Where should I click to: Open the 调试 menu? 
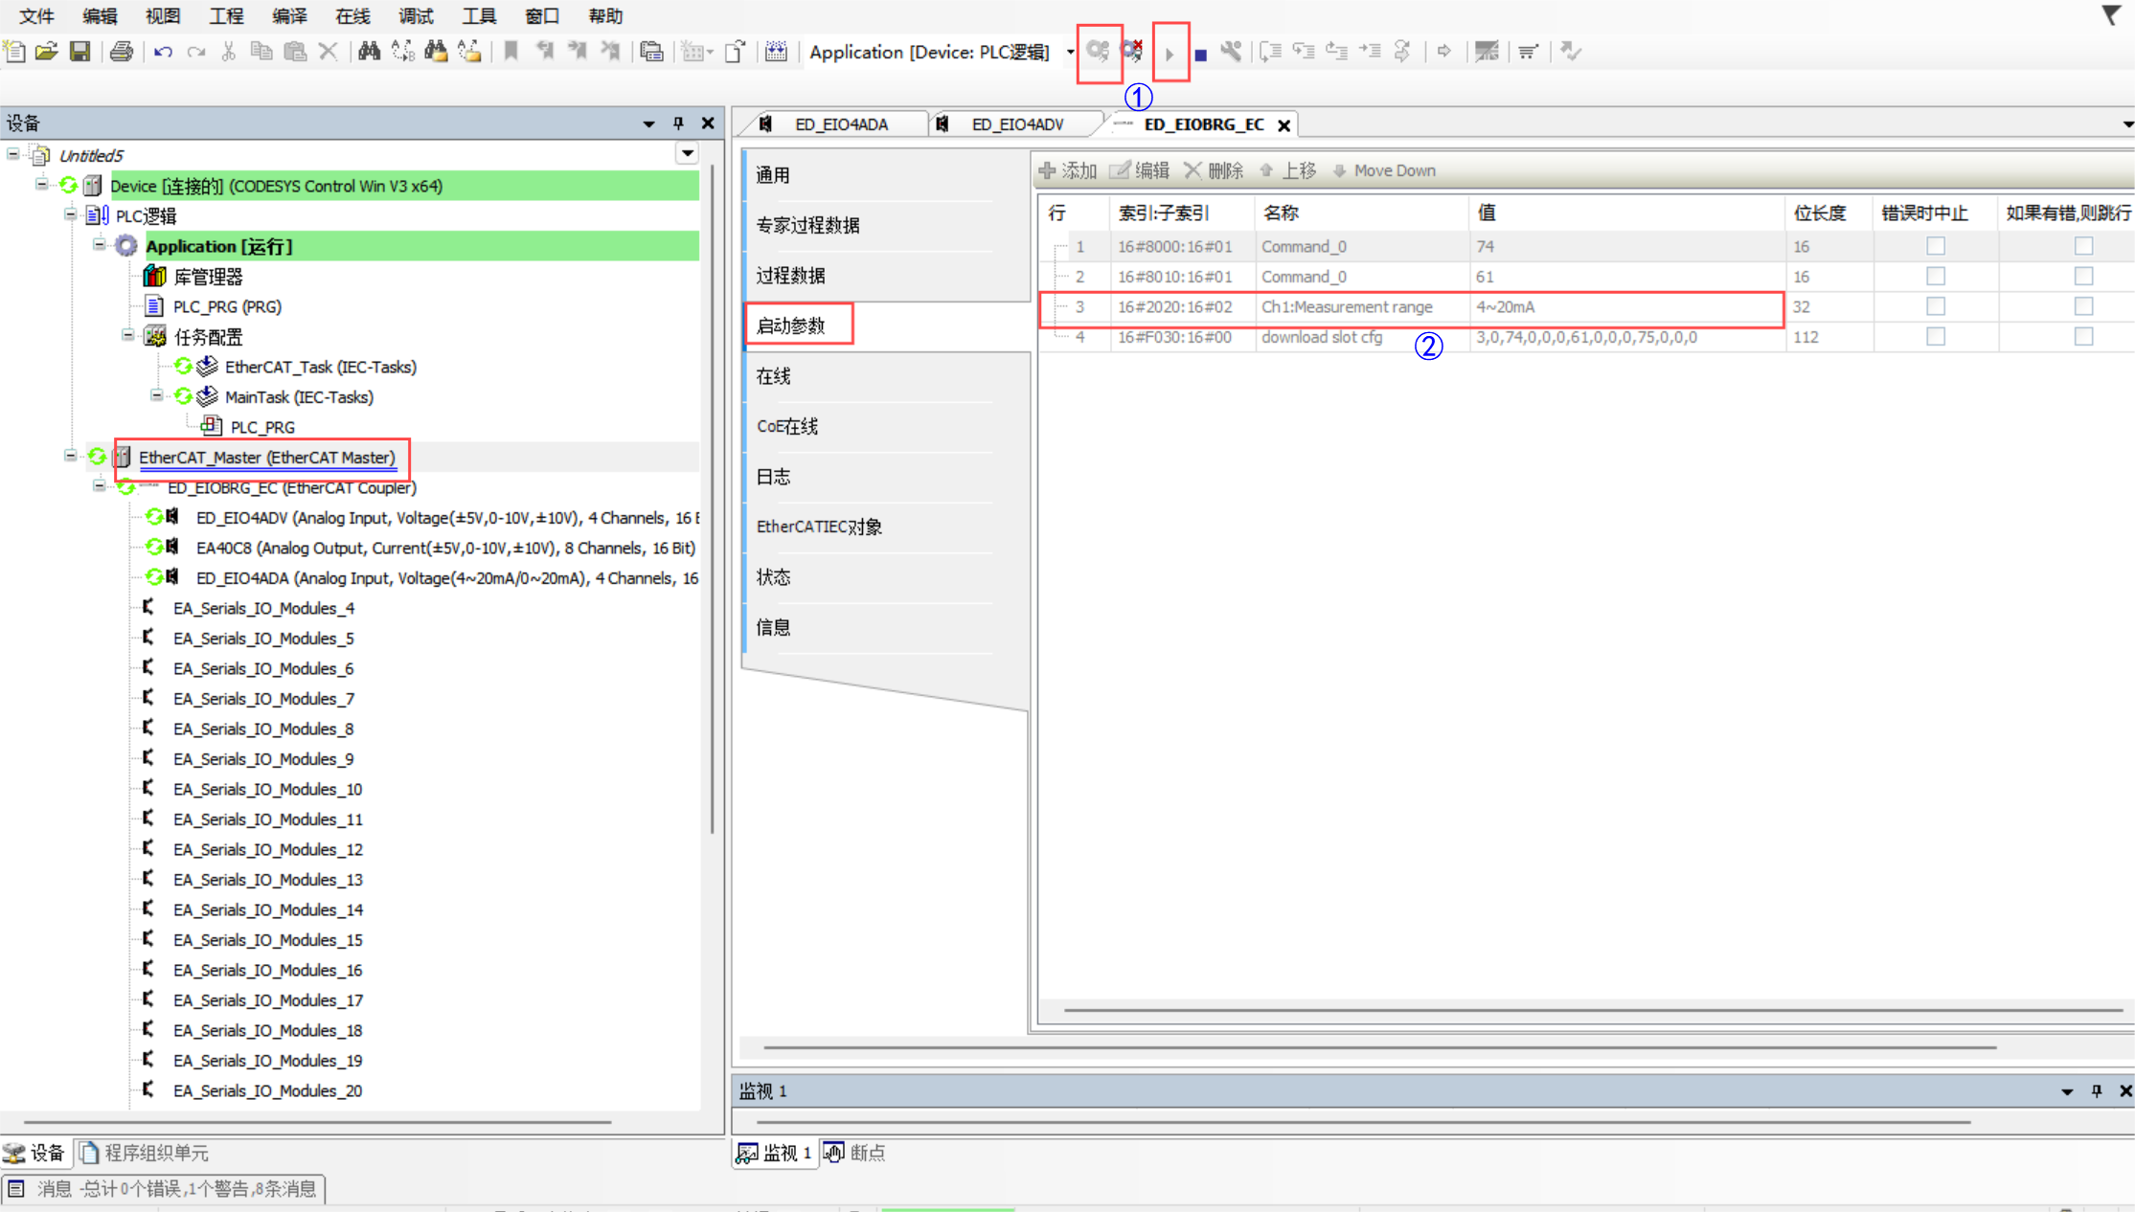416,16
